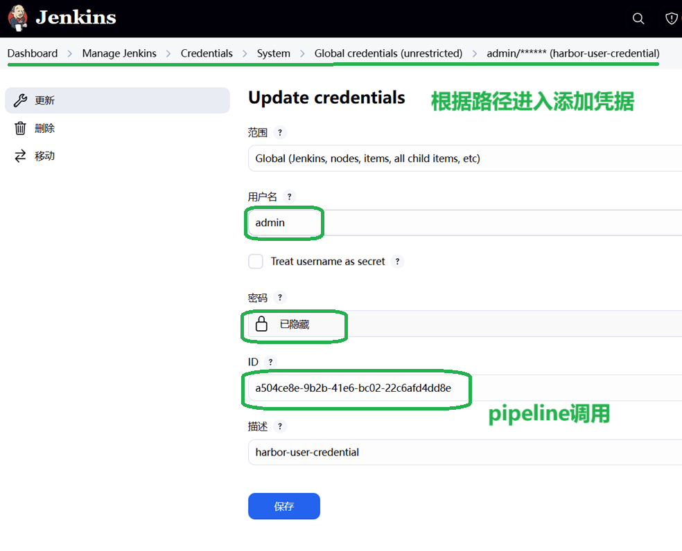Click the blue 保存 button
Viewport: 682px width, 551px height.
coord(284,506)
